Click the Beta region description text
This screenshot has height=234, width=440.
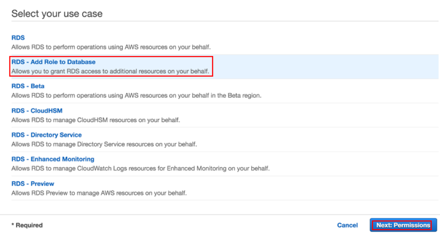point(136,96)
